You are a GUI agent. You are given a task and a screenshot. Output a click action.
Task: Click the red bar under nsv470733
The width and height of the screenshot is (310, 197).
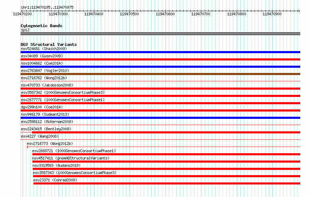click(x=160, y=89)
